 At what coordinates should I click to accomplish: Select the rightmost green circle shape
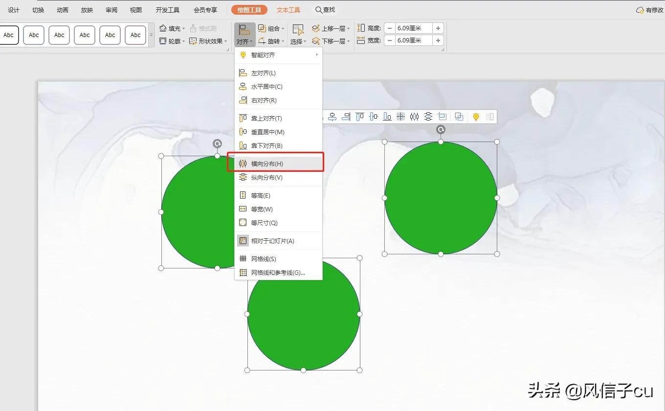441,198
